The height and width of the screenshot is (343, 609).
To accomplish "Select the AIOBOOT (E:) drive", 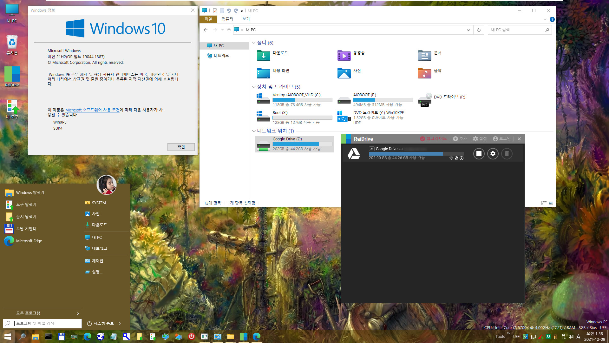I will [x=375, y=99].
